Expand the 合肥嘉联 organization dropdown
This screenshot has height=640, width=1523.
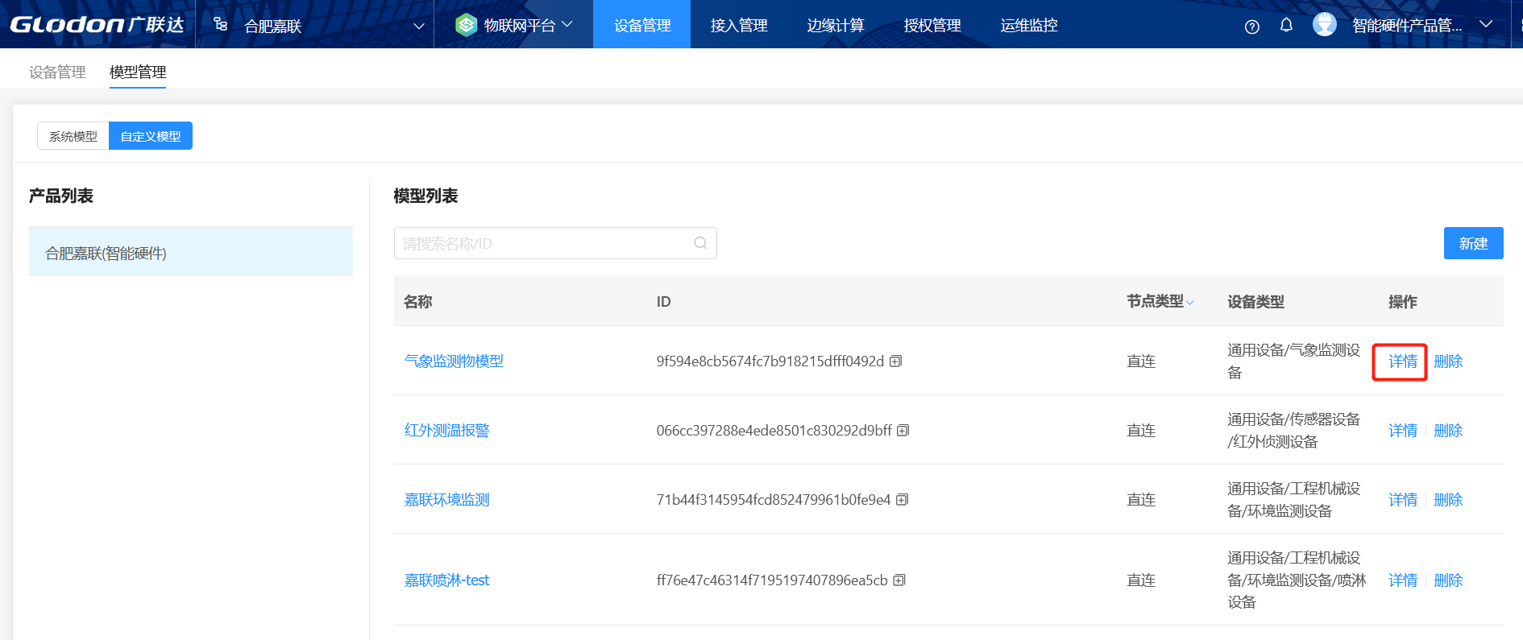tap(418, 26)
